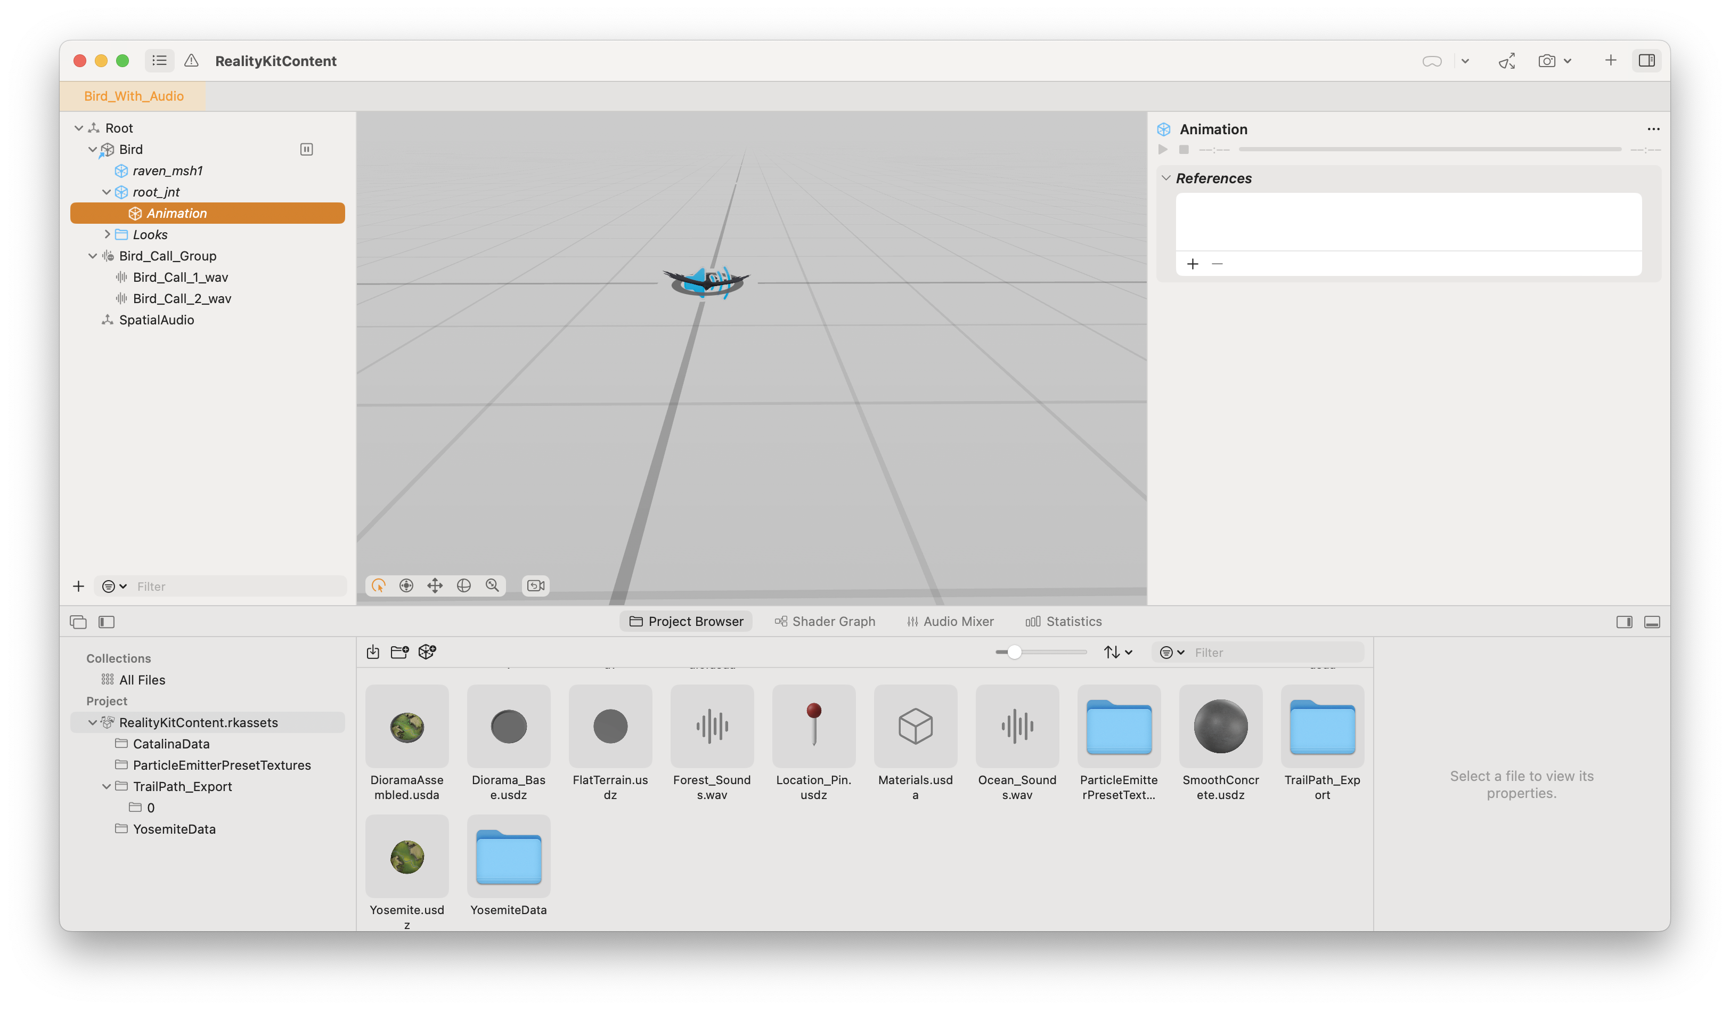
Task: Click the import file icon in Project Browser
Action: coord(373,651)
